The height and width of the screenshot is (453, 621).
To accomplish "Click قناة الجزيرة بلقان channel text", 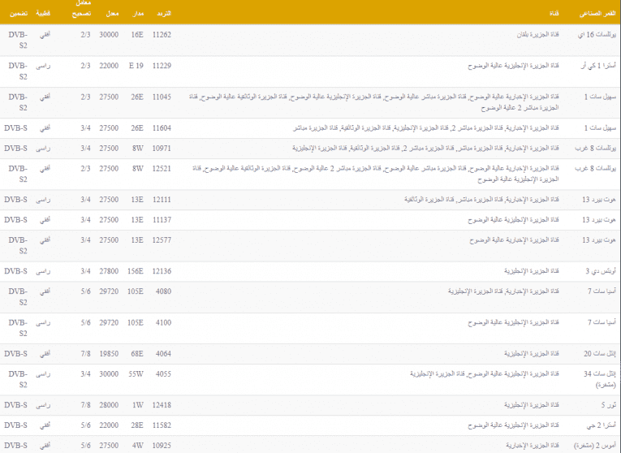I will pyautogui.click(x=533, y=35).
